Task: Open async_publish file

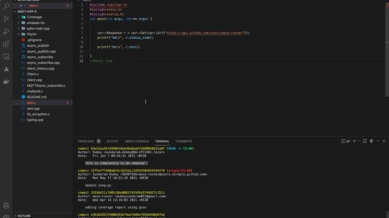Action: pos(38,45)
